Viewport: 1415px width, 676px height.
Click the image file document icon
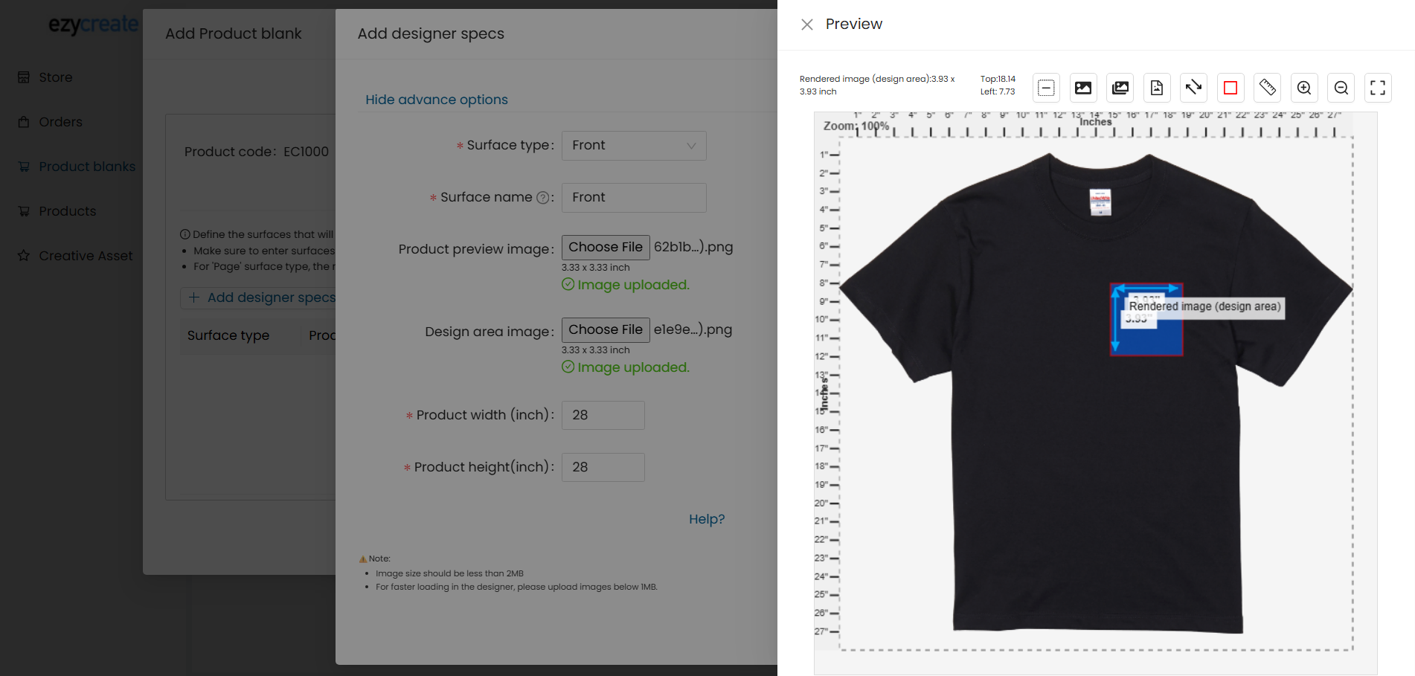coord(1156,88)
